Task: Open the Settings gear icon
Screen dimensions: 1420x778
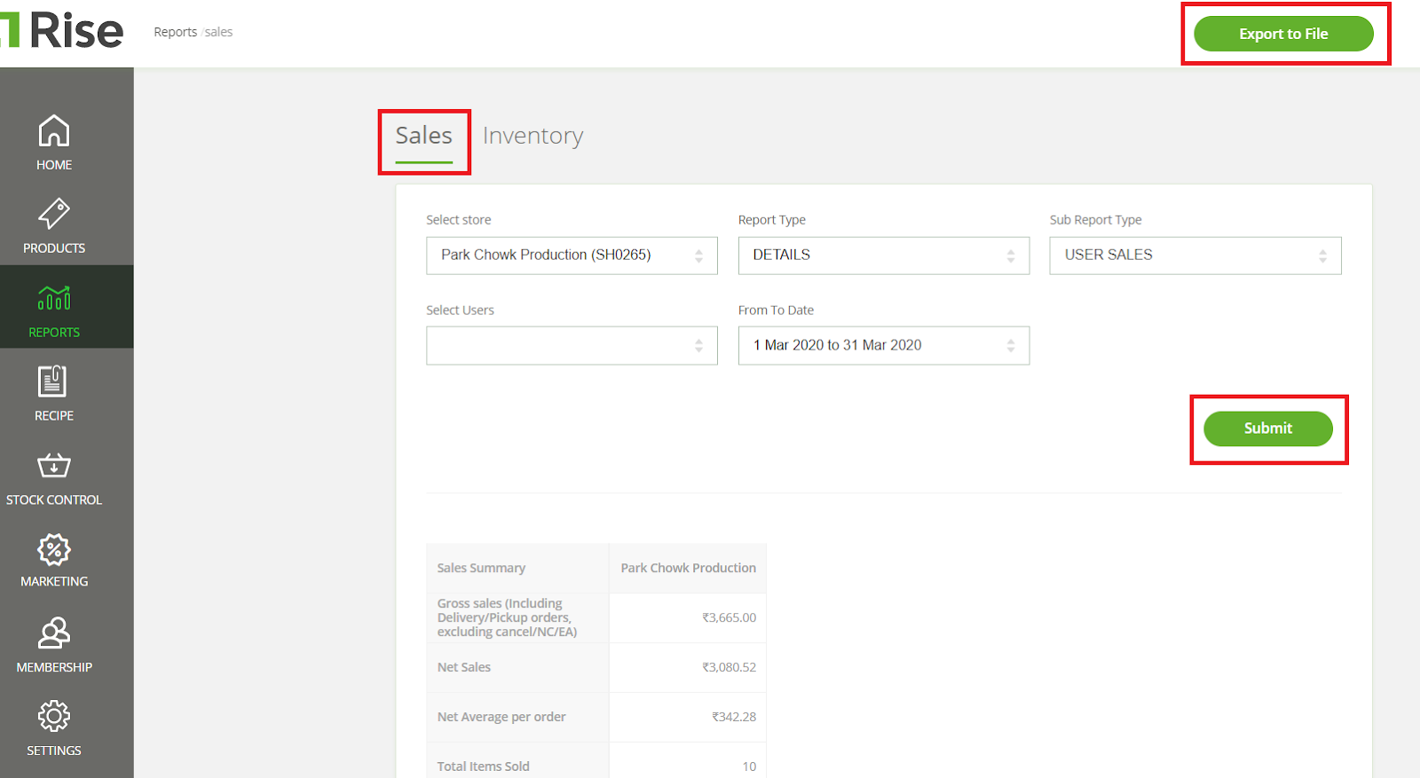Action: 54,716
